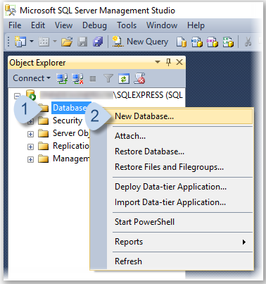Image resolution: width=266 pixels, height=284 pixels.
Task: Open the Window menu
Action: coord(162,25)
